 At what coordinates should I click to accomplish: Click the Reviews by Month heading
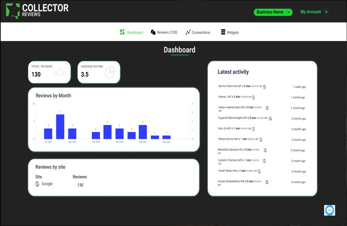tap(53, 96)
